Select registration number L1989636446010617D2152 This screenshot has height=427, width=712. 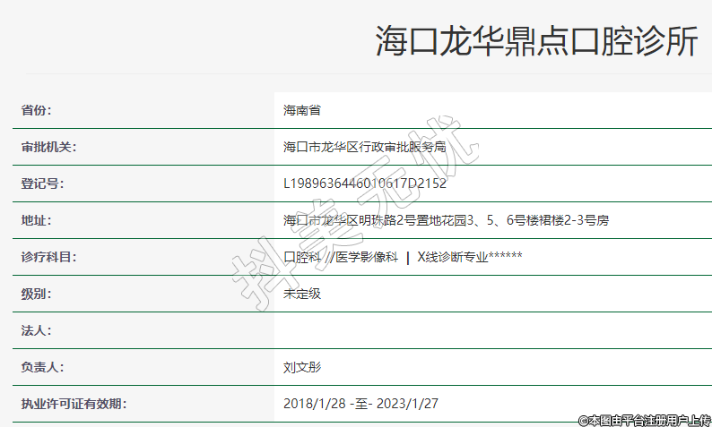pyautogui.click(x=364, y=184)
